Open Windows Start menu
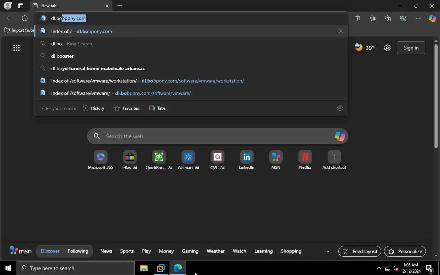This screenshot has height=275, width=440. 8,268
